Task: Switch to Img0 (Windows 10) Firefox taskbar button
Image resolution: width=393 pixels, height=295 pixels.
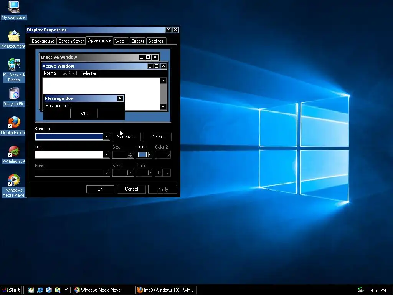Action: pos(167,290)
